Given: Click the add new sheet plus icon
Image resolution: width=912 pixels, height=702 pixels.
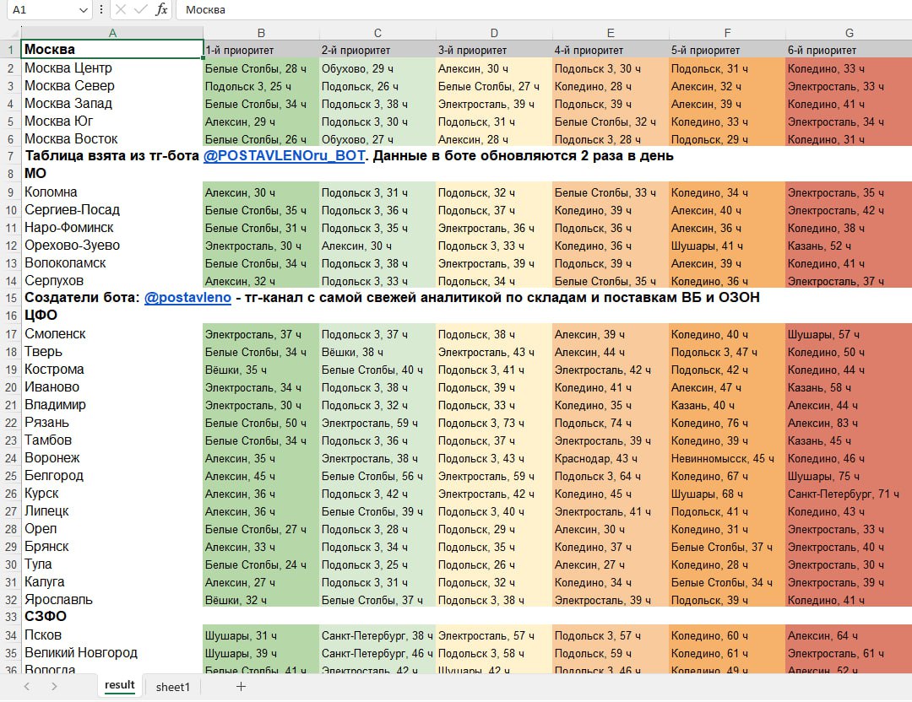Looking at the screenshot, I should (x=241, y=687).
